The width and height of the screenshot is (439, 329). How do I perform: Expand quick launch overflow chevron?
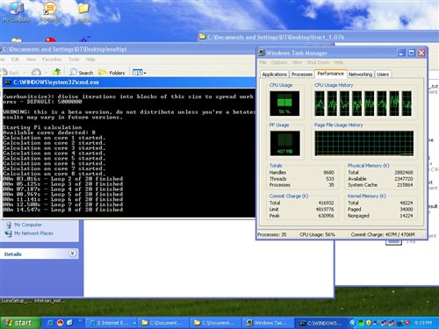pos(81,321)
